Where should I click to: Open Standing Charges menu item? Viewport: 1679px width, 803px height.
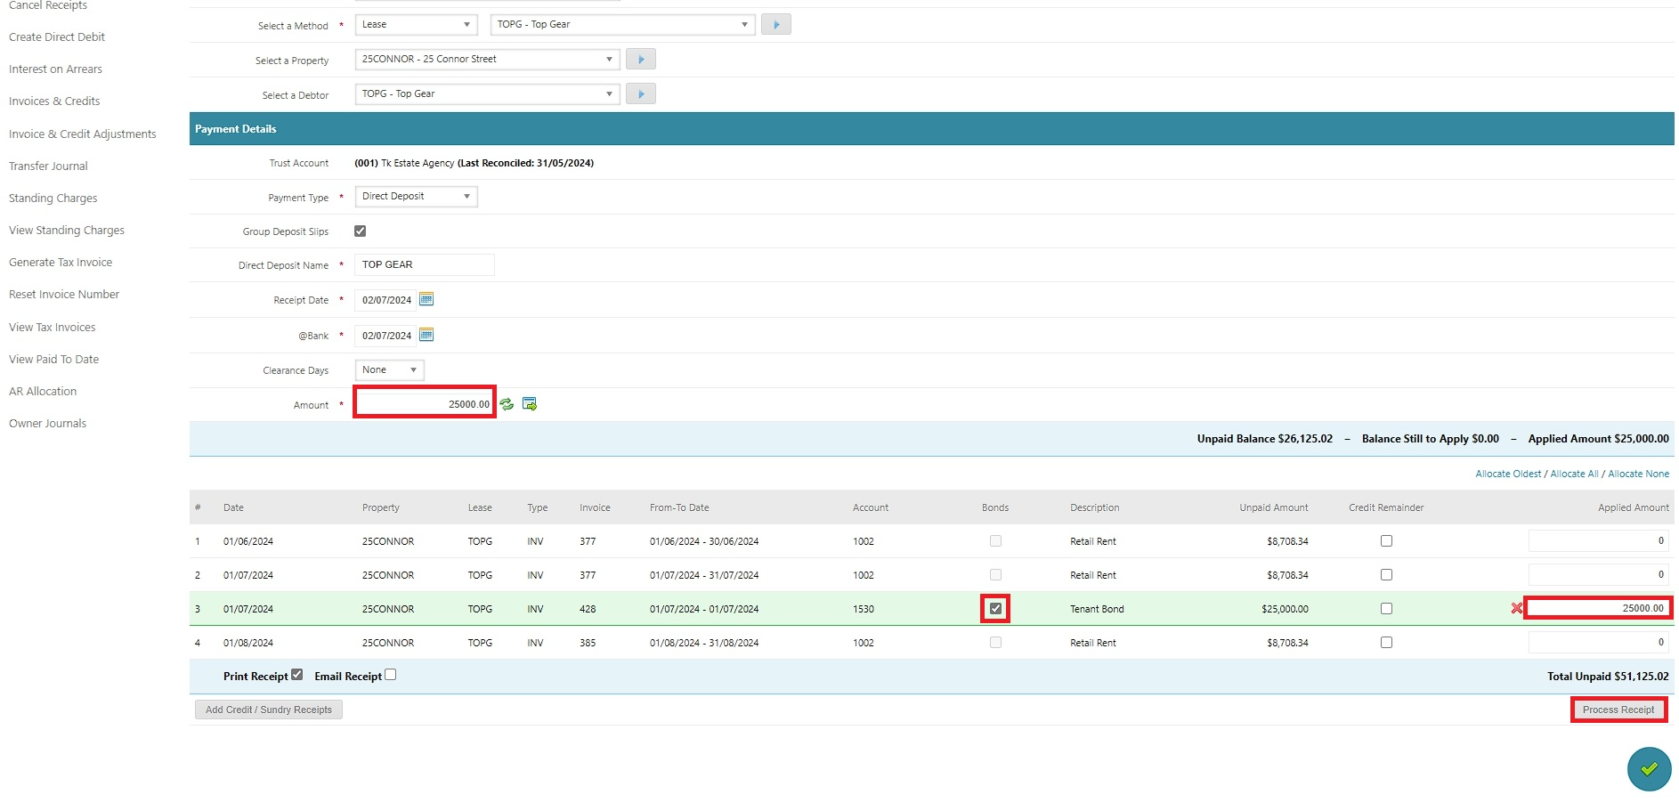tap(53, 199)
